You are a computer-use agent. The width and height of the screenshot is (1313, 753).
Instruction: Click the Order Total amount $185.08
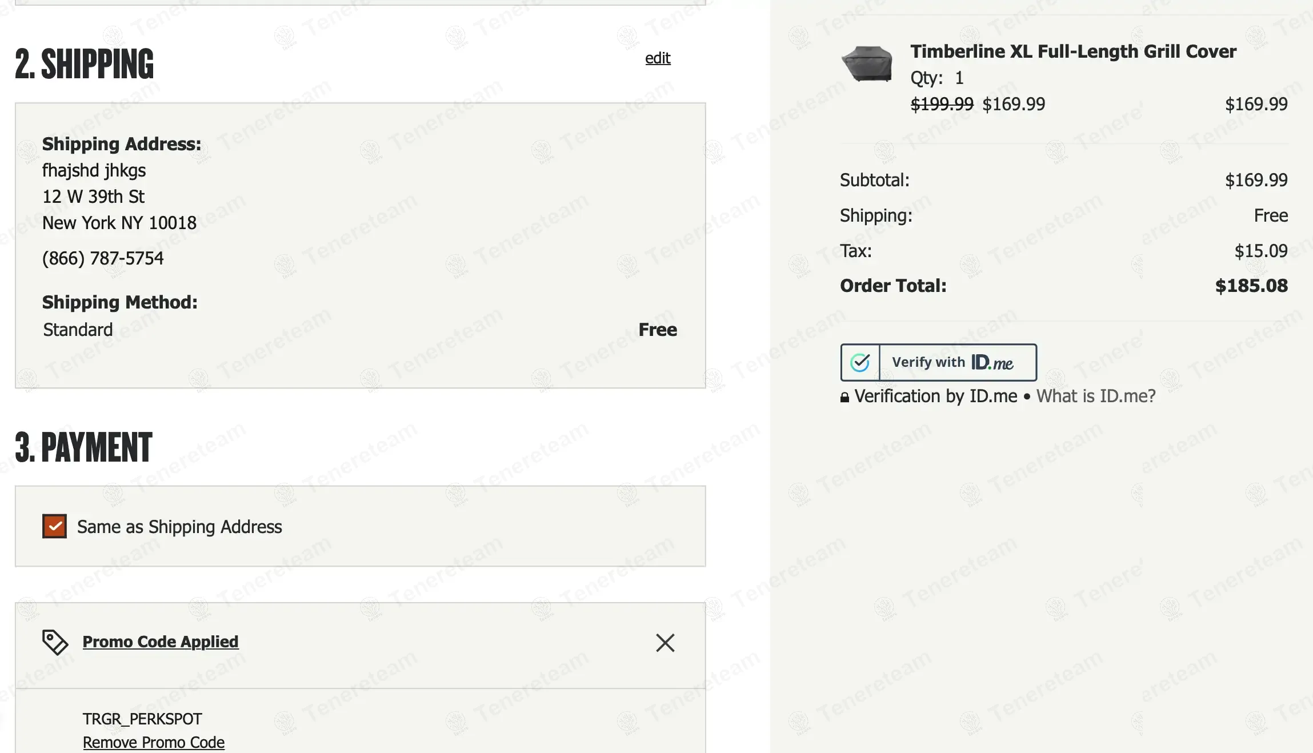(1251, 286)
